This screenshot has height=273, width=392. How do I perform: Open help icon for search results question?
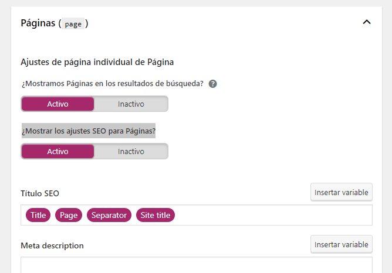[213, 84]
